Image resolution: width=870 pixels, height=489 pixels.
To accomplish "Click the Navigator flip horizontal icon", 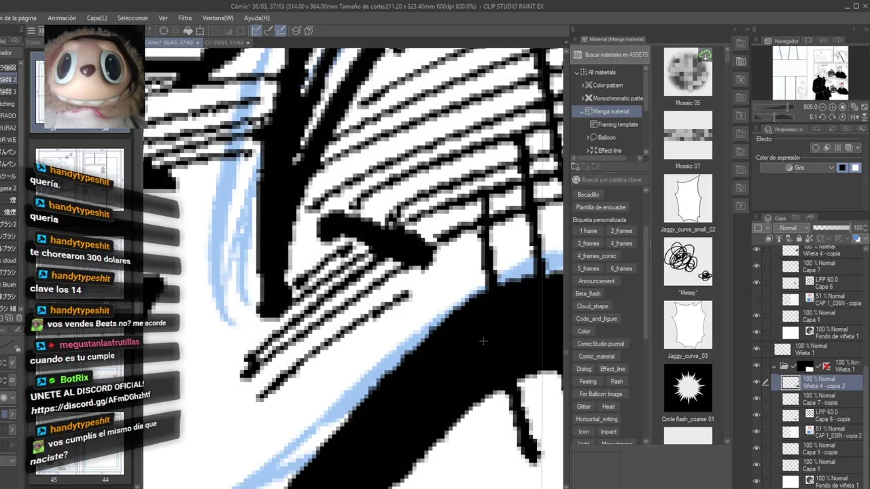I will [x=854, y=117].
